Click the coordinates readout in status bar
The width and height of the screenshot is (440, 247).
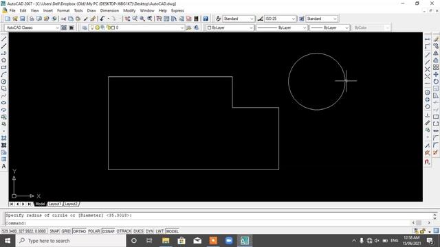click(23, 231)
